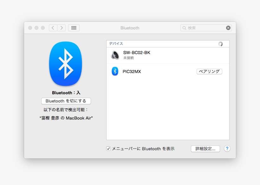The image size is (260, 185).
Task: Click the scanning spinner in the device header
Action: (221, 44)
